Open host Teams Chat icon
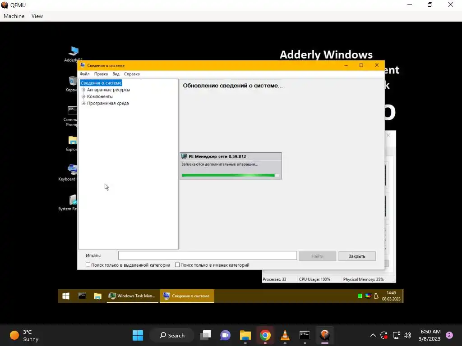Screen dimensions: 462x346 pyautogui.click(x=226, y=335)
